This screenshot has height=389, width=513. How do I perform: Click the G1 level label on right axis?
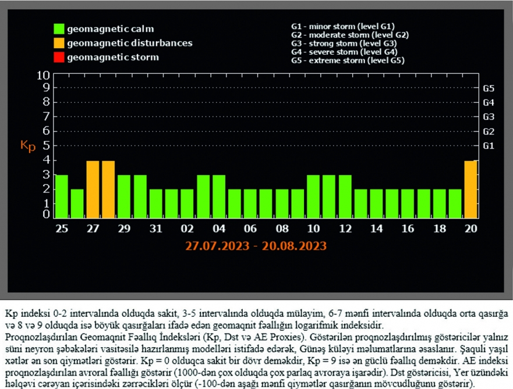tap(489, 146)
